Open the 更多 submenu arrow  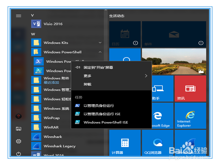[x=146, y=76]
